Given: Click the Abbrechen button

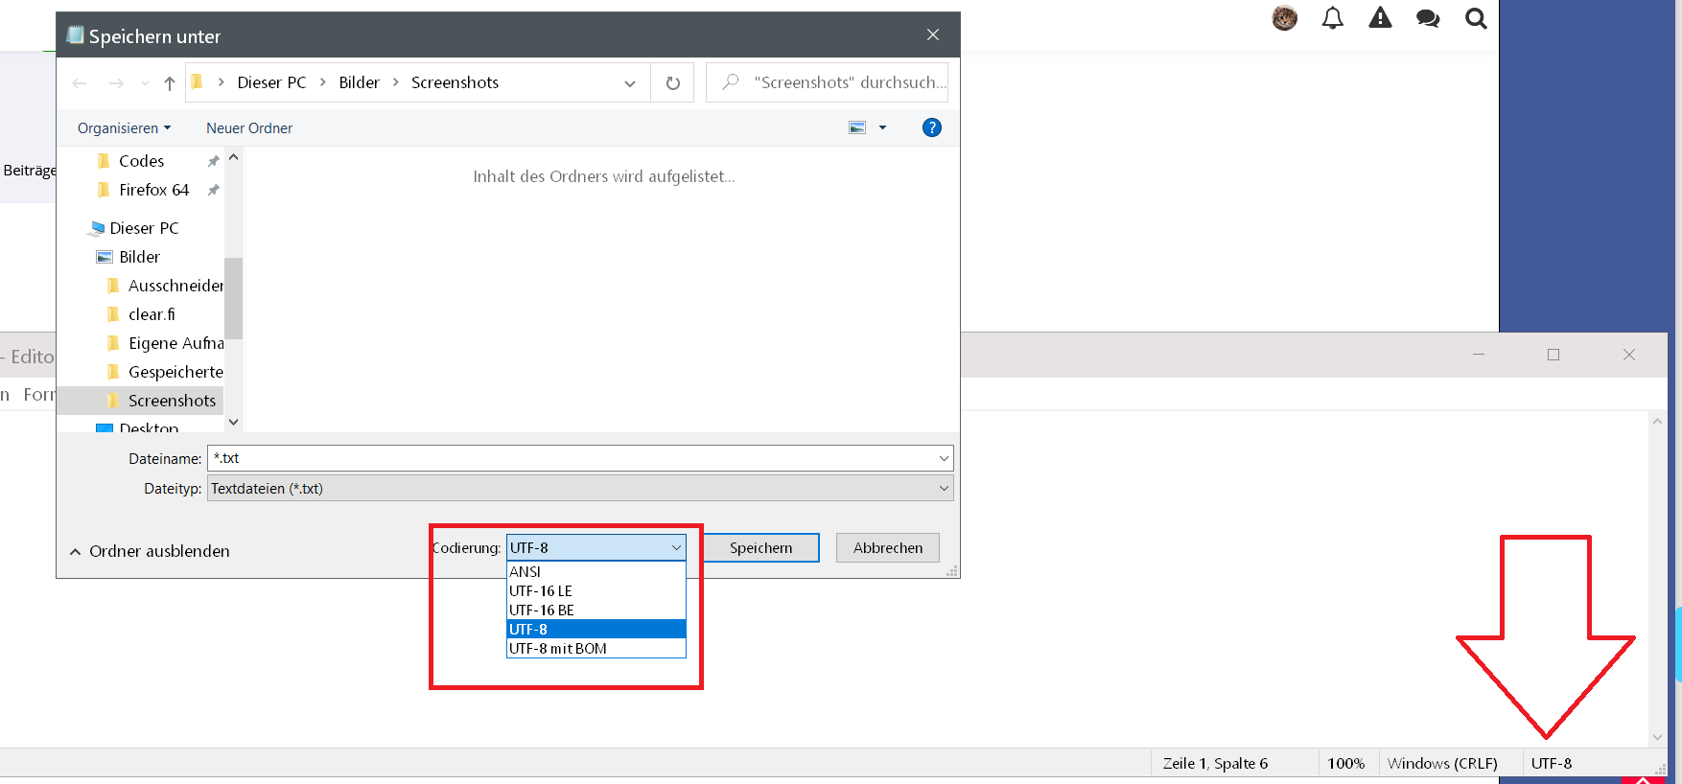Looking at the screenshot, I should pos(887,548).
